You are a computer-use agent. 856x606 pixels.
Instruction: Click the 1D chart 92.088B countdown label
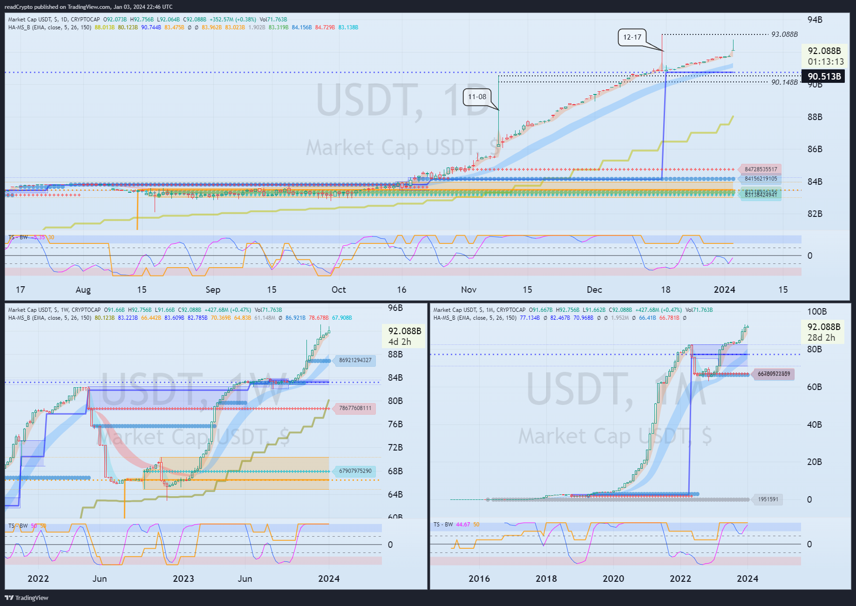825,56
